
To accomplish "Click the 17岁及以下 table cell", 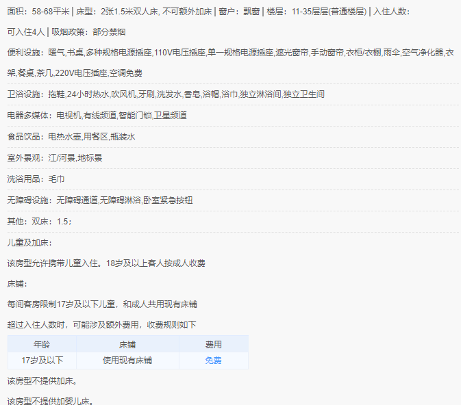I will [42, 361].
